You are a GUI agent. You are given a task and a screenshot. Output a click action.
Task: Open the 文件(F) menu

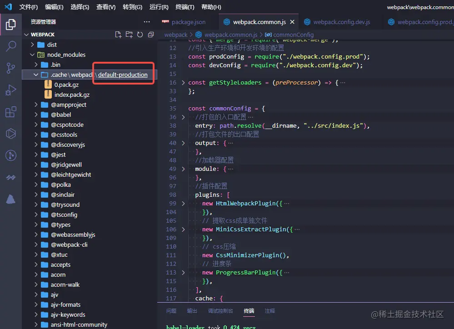pos(28,7)
